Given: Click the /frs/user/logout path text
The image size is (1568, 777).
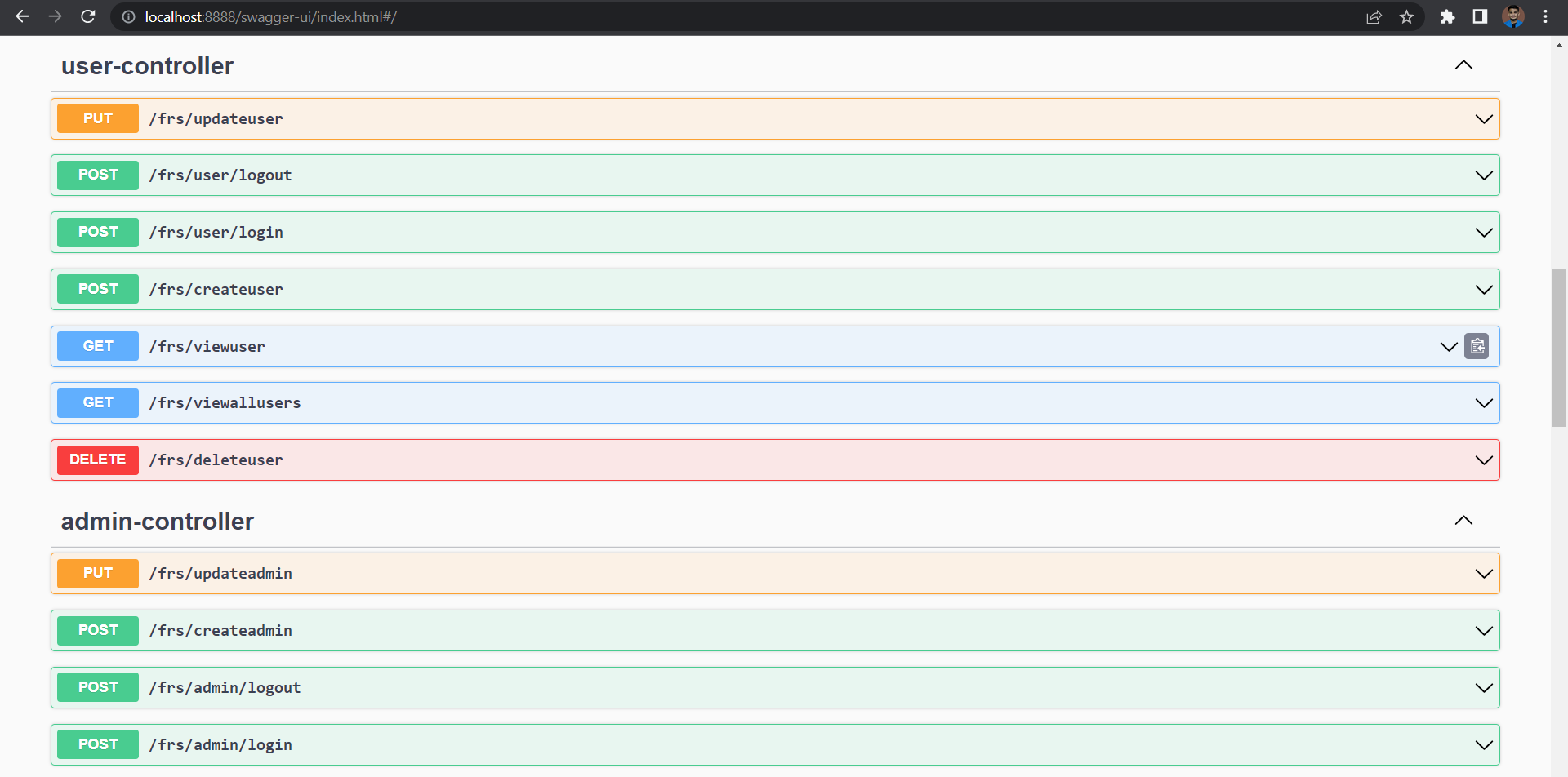Looking at the screenshot, I should pos(220,175).
